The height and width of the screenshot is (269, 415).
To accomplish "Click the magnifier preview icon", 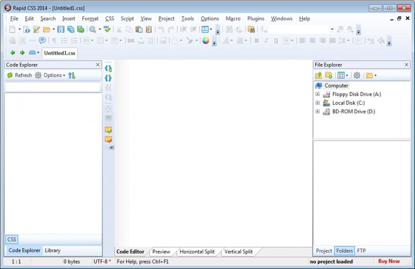I will tap(92, 29).
